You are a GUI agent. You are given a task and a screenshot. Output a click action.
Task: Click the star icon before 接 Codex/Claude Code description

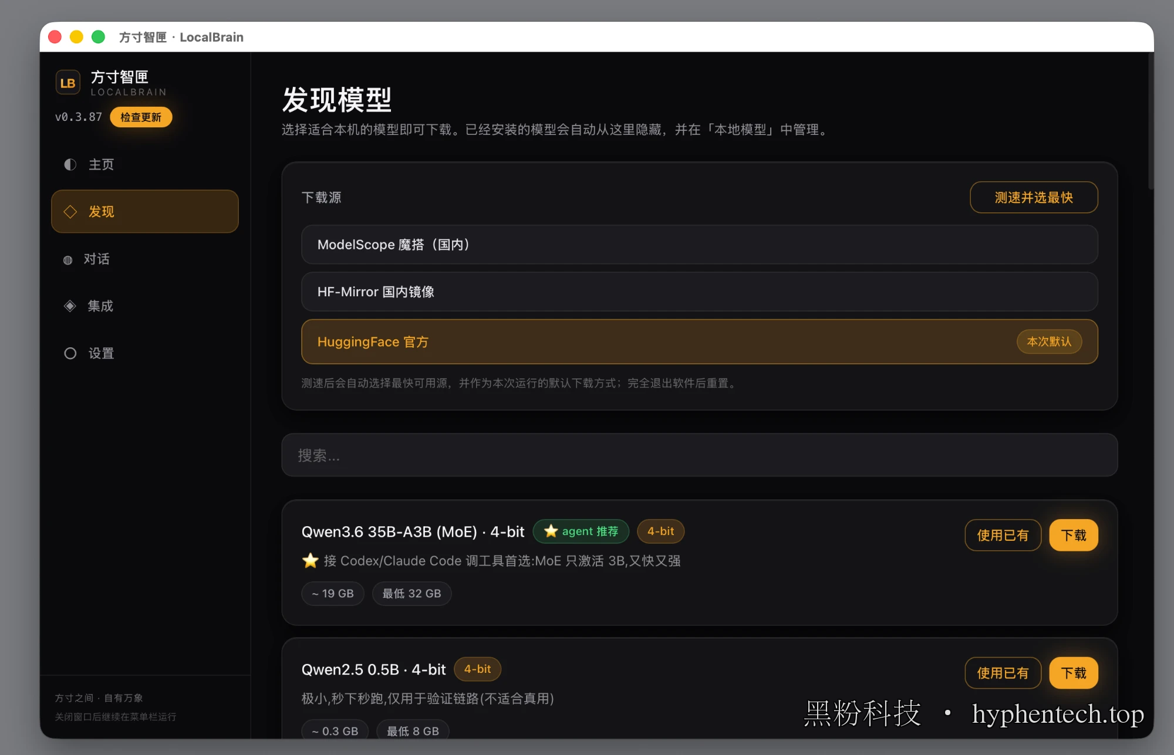(x=311, y=561)
